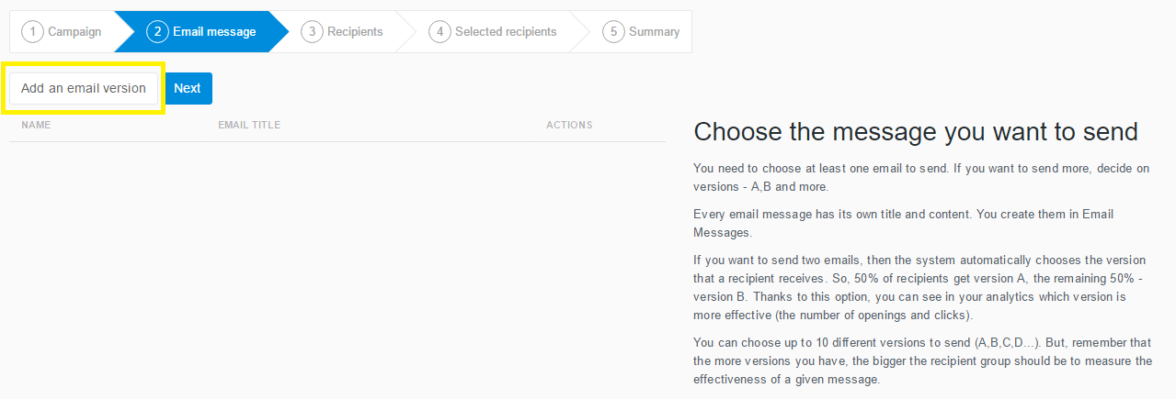
Task: Click the paragraph starting 'Every email message'
Action: (x=903, y=223)
